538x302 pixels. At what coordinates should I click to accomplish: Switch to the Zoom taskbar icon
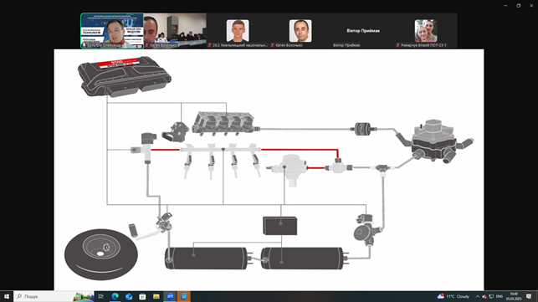170,296
